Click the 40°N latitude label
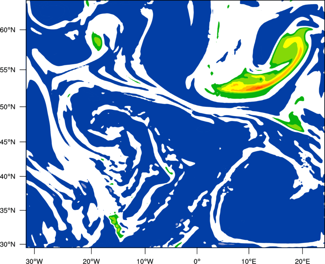 coord(8,177)
